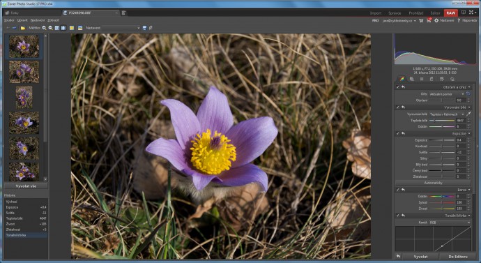Click the Vyvolat button

pos(421,256)
